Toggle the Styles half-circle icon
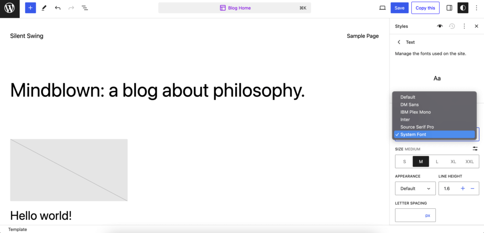 (463, 8)
